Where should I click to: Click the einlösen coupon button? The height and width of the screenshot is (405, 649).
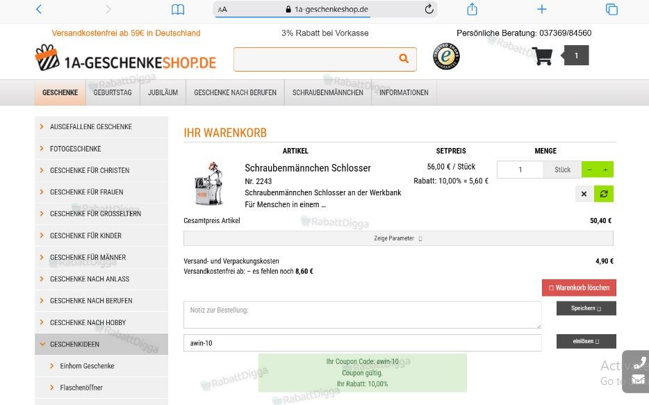click(586, 341)
